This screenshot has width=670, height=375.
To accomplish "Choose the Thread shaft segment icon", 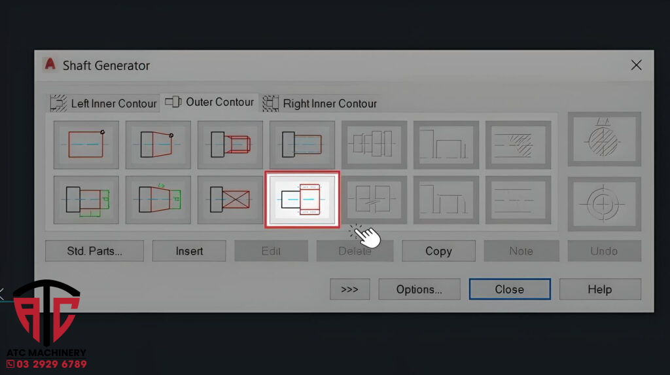I will click(x=230, y=145).
